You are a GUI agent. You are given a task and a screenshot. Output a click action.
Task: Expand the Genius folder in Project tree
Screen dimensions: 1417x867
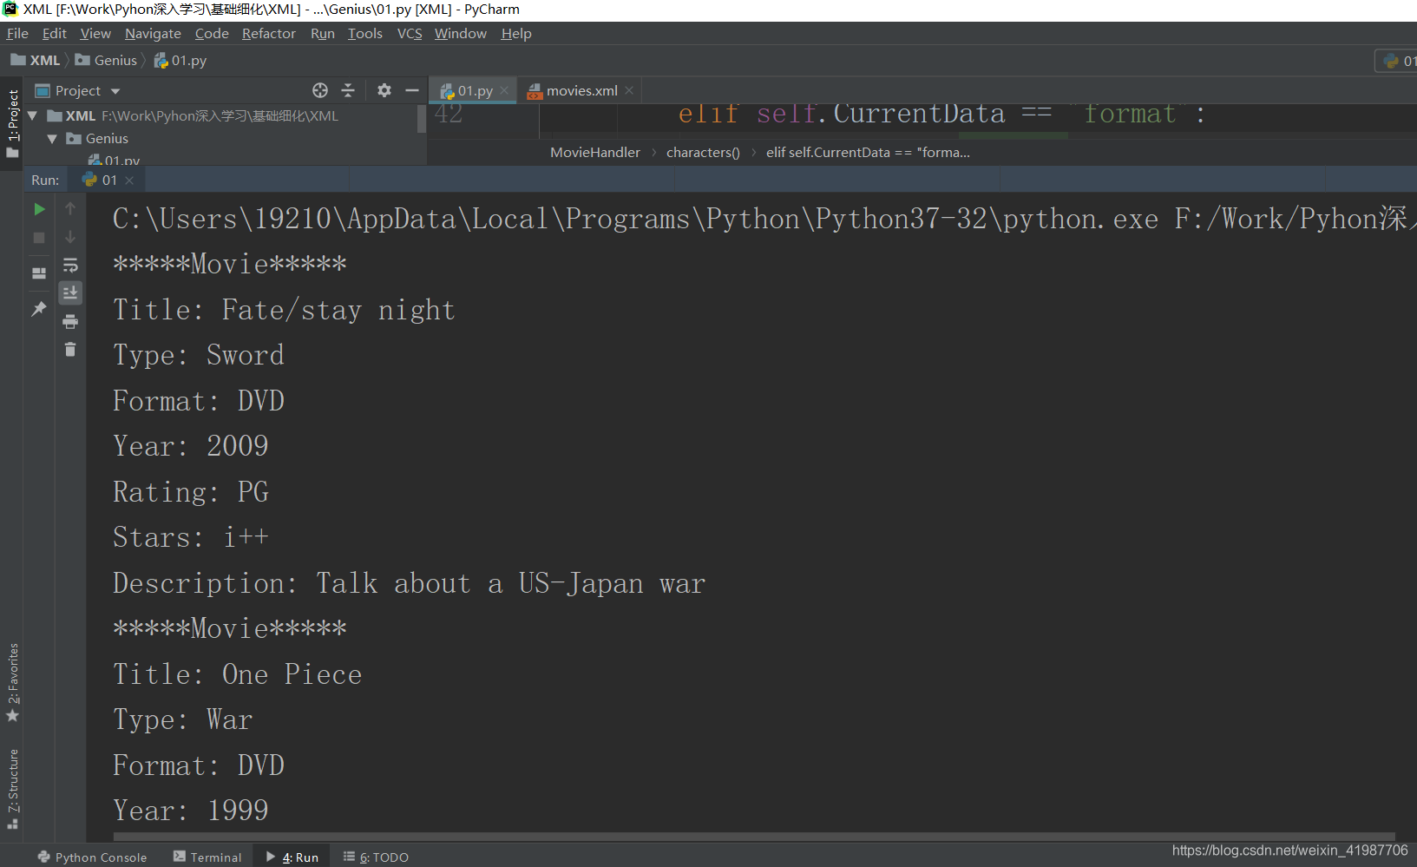52,138
